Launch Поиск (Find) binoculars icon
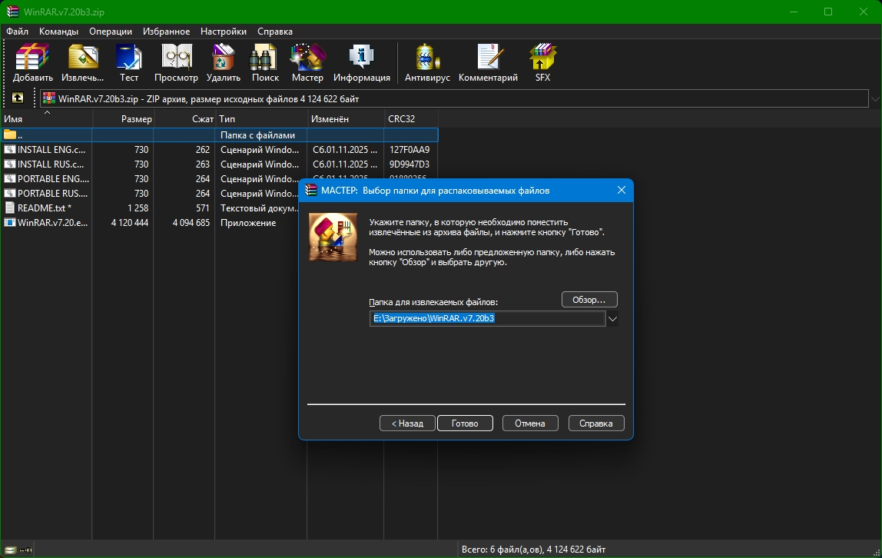This screenshot has width=882, height=558. [x=265, y=62]
